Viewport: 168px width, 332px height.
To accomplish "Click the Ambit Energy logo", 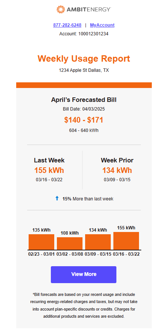I will (x=84, y=9).
